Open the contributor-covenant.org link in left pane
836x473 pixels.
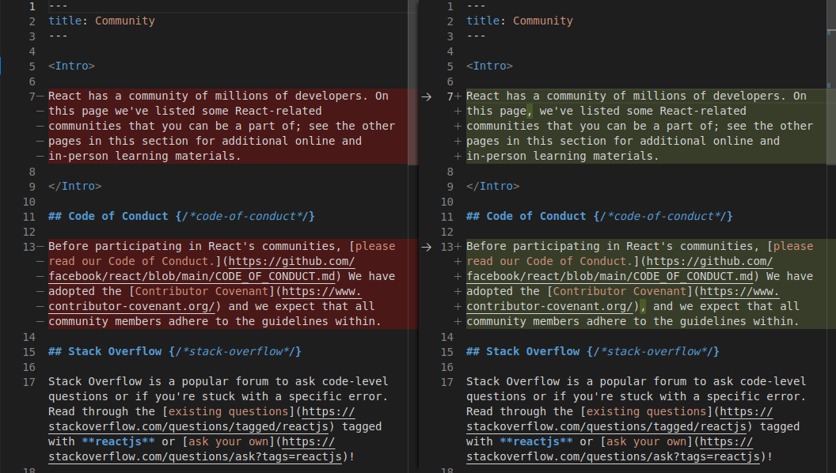(205, 299)
